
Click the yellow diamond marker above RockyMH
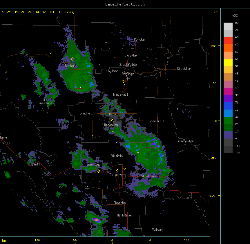tap(73, 59)
